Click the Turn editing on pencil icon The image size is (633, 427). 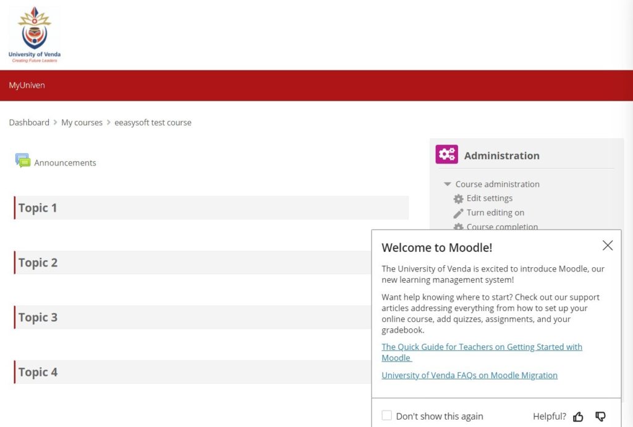click(458, 213)
